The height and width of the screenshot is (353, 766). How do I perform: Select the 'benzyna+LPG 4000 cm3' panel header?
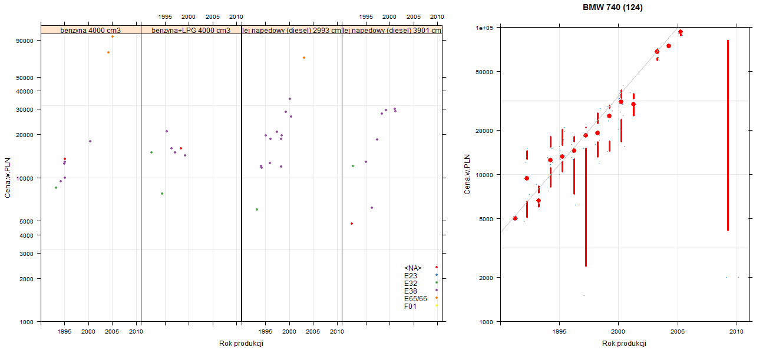tap(191, 30)
